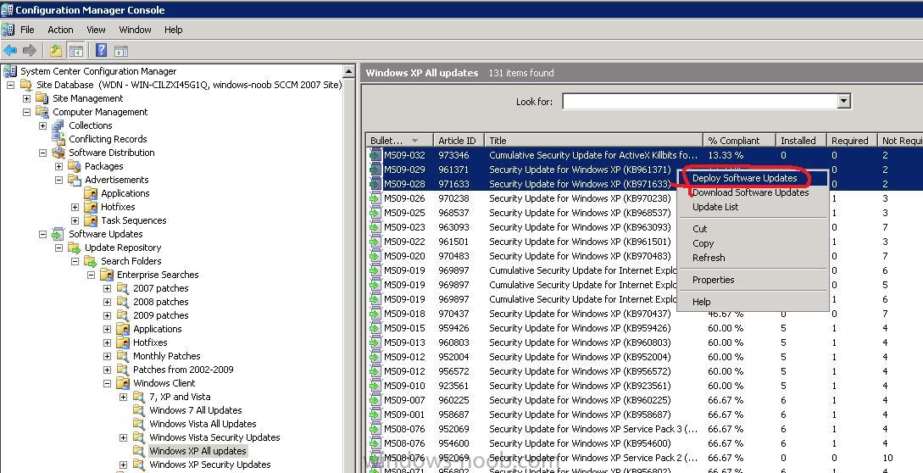Screen dimensions: 923x473
Task: Open help via question mark icon
Action: click(x=101, y=51)
